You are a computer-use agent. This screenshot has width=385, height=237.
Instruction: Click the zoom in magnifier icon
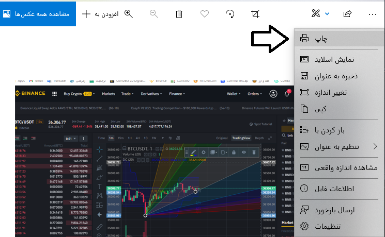tap(129, 14)
